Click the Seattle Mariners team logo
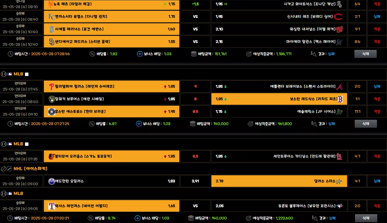 click(51, 29)
